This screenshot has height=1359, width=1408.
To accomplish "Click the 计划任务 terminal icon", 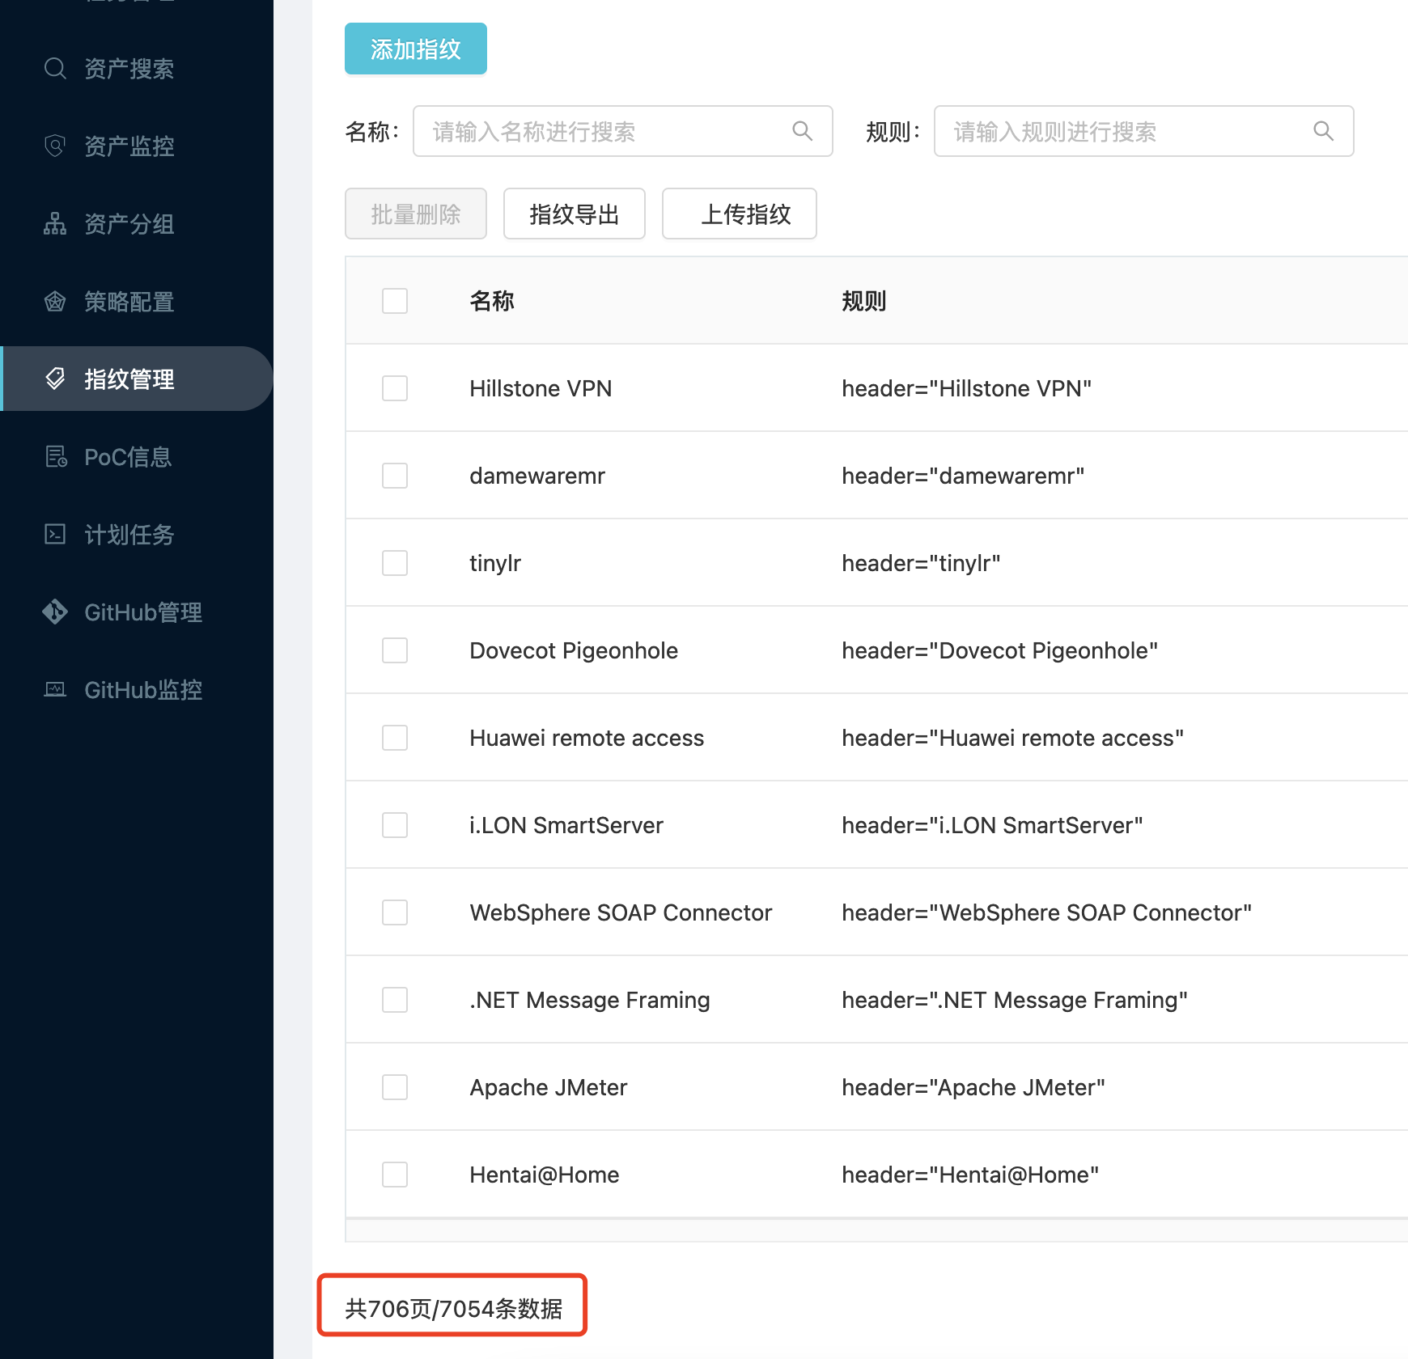I will coord(55,534).
